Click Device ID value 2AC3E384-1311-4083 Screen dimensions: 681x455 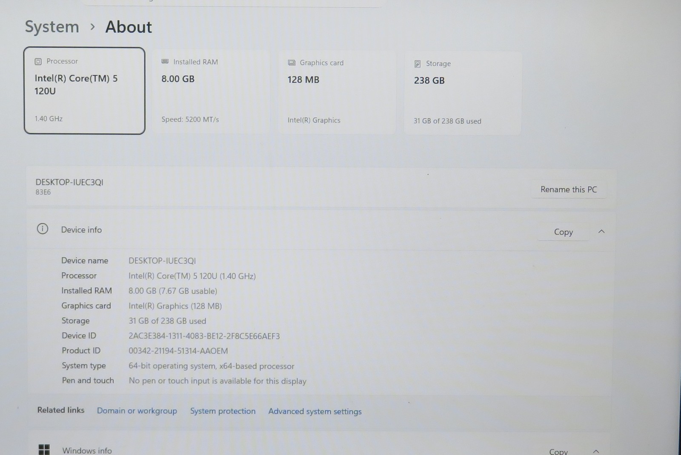(204, 336)
